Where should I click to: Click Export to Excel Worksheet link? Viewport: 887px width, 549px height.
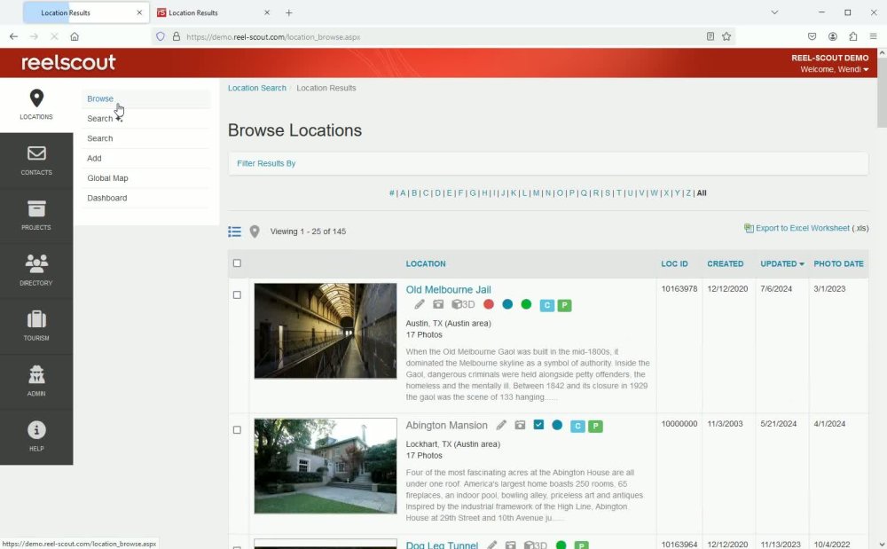coord(802,229)
